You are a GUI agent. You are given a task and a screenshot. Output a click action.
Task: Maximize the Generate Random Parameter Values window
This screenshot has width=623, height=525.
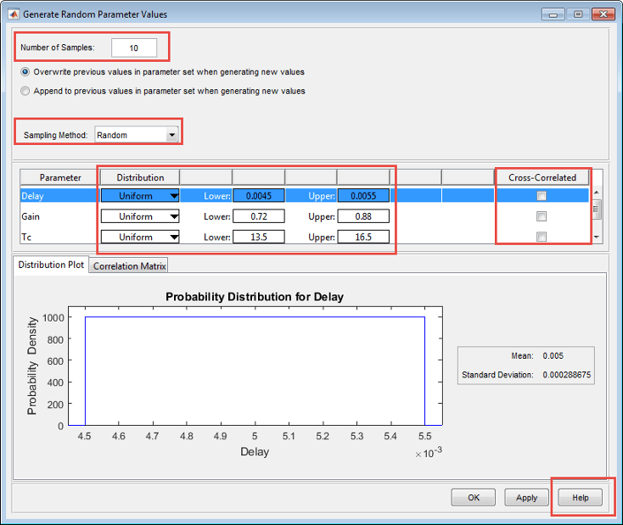click(x=578, y=14)
